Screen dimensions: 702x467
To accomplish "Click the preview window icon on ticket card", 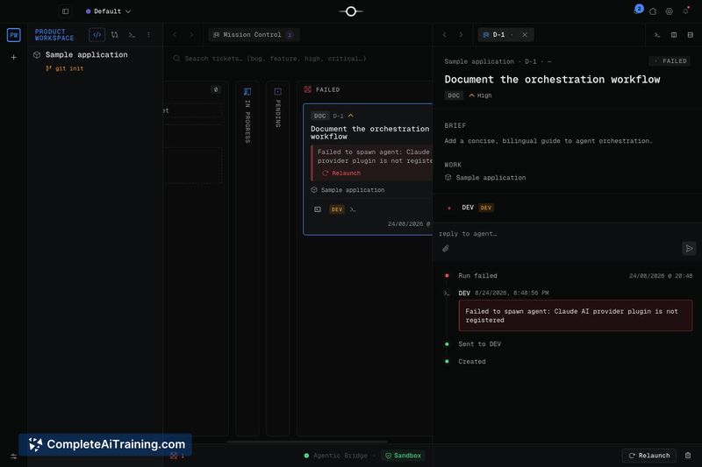I will tap(318, 209).
